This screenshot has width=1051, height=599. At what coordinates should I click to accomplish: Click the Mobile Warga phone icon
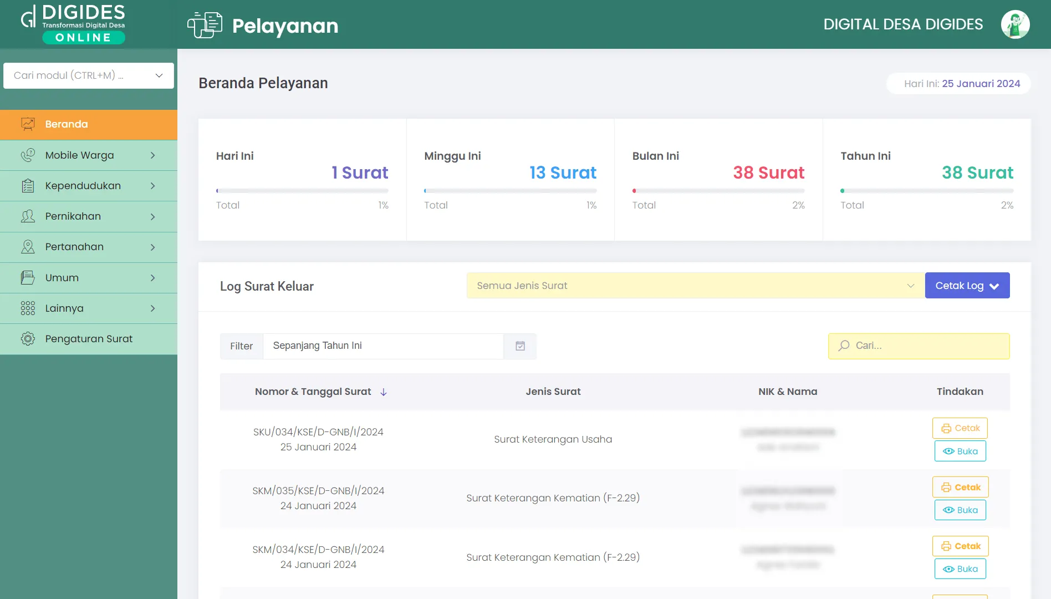click(x=28, y=155)
